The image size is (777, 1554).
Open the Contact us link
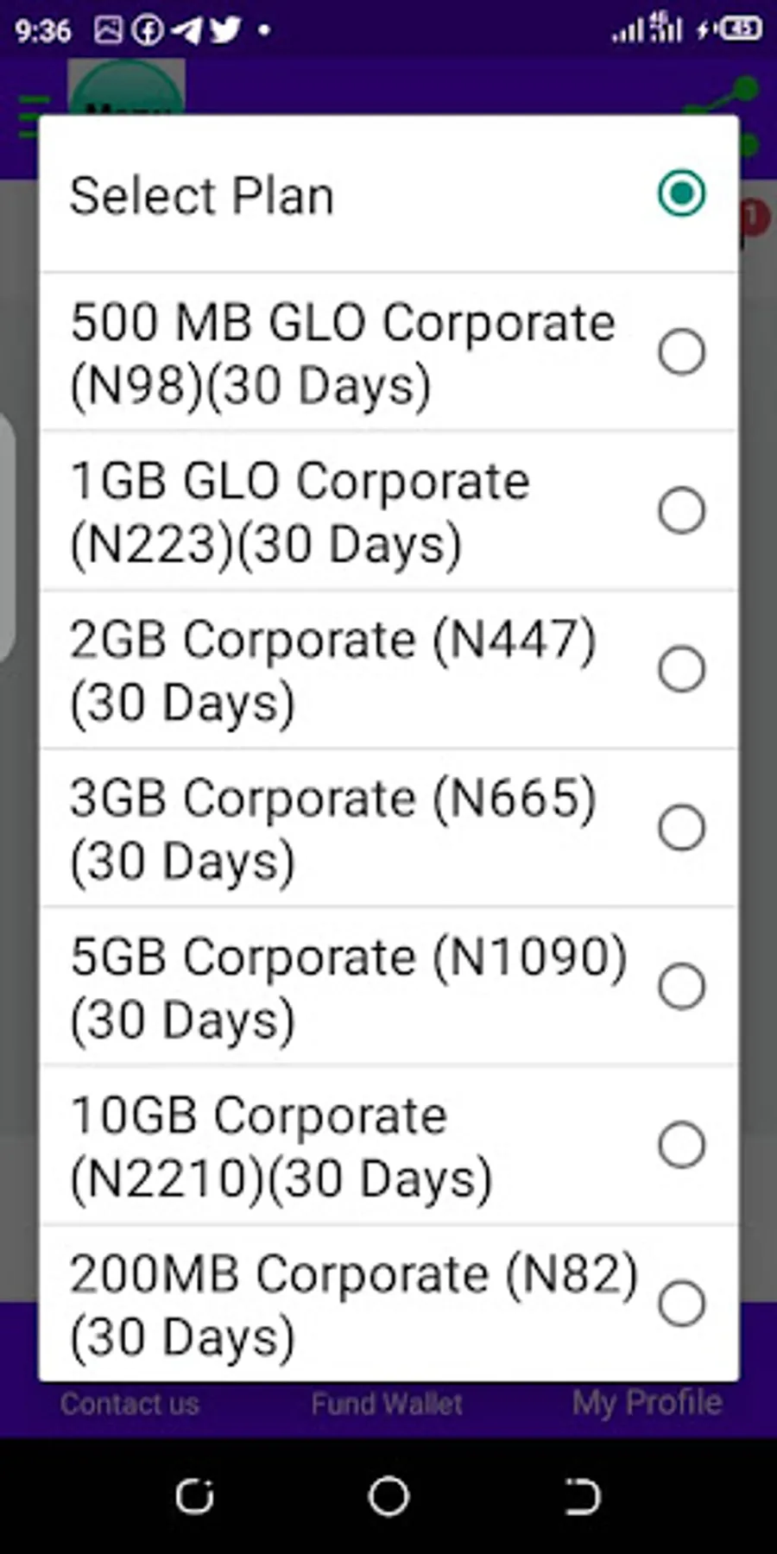point(129,1405)
